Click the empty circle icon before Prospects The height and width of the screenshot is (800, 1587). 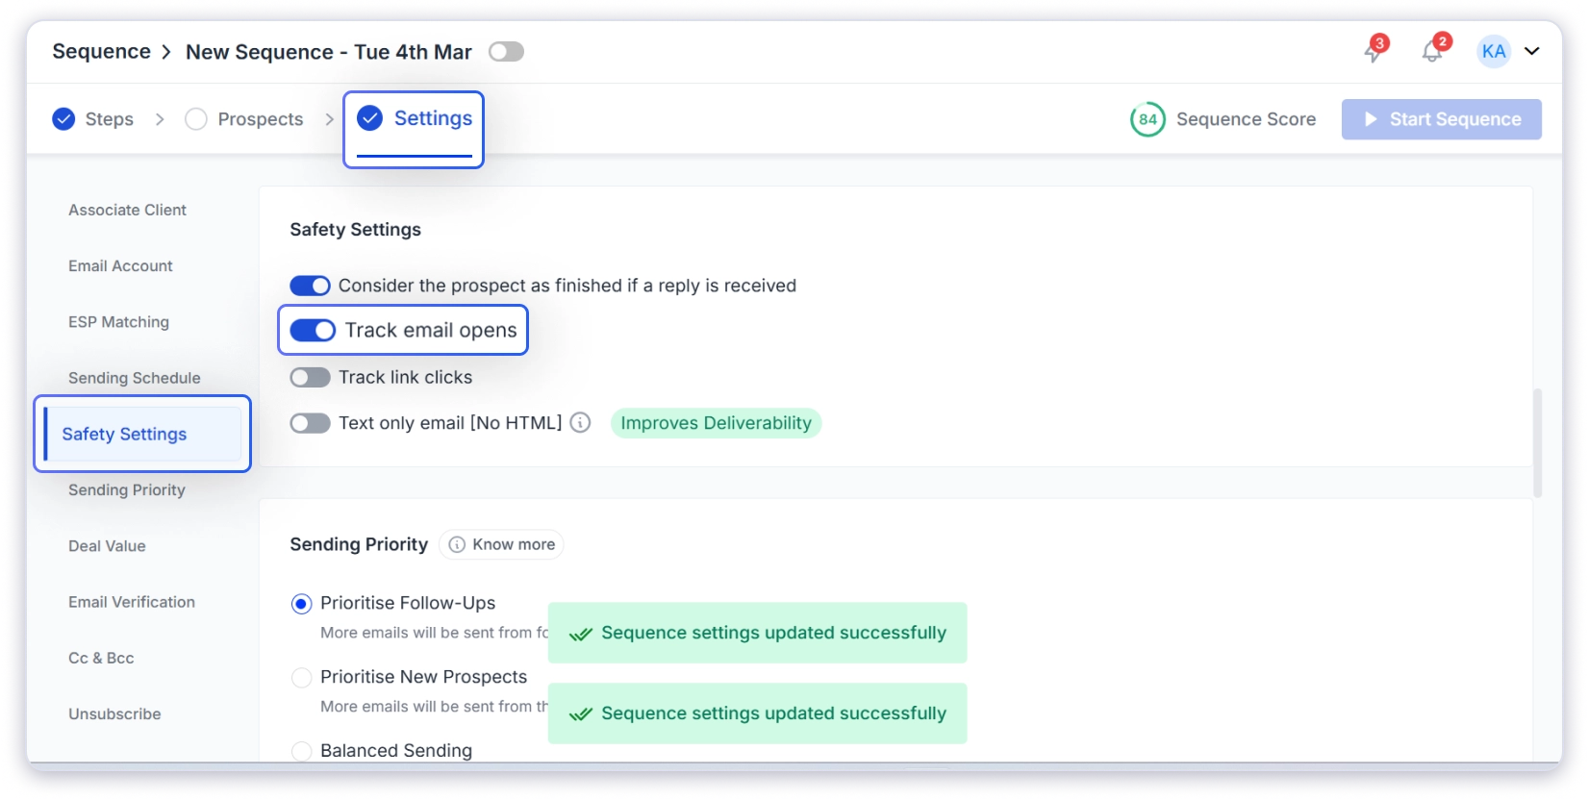coord(196,119)
